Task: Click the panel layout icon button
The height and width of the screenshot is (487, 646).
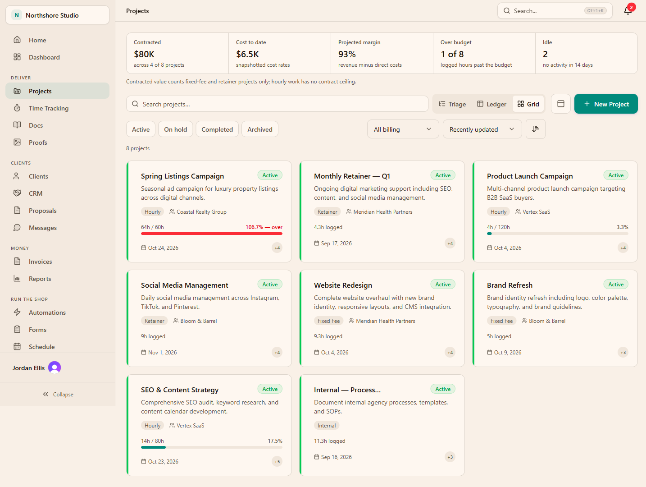Action: click(561, 104)
